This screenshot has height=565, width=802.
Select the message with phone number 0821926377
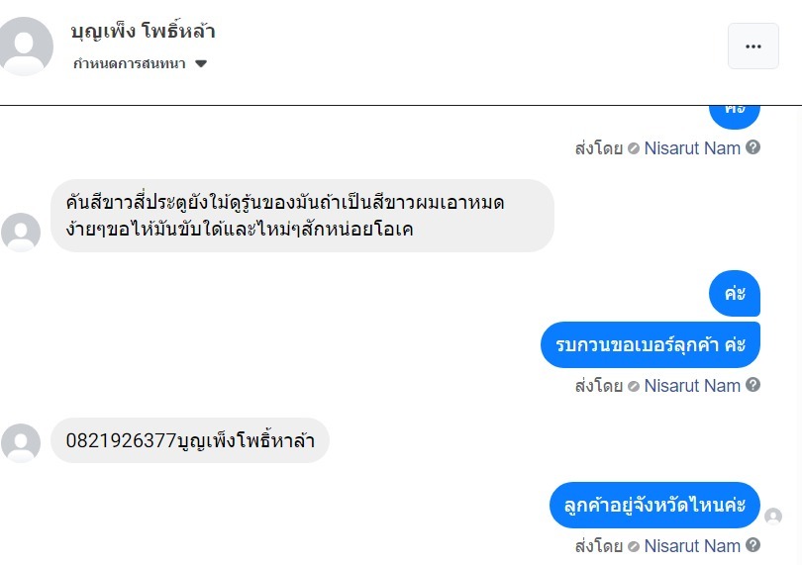190,441
